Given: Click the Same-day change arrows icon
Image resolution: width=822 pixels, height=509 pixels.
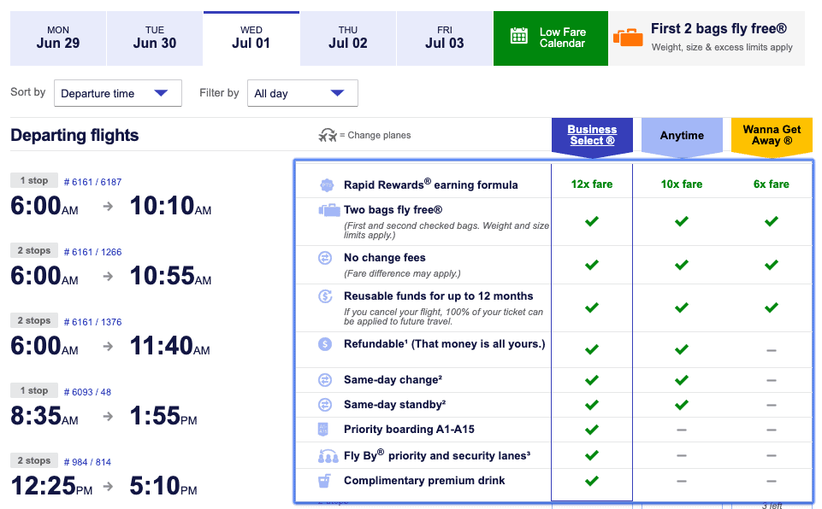Looking at the screenshot, I should point(325,380).
